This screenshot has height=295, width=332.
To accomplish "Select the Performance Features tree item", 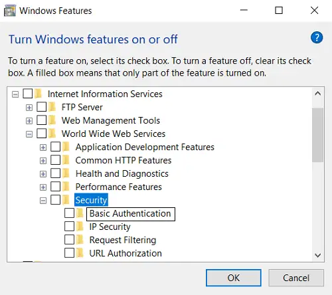I will click(x=119, y=187).
